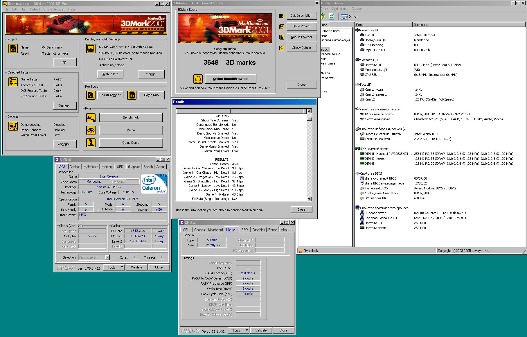Click the monitor icon in Display and CPU Settings
The image size is (527, 337).
[x=91, y=49]
